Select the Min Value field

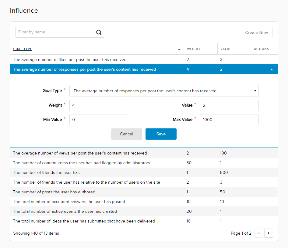pos(99,120)
